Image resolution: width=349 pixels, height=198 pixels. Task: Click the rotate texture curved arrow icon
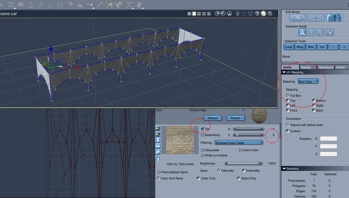point(158,152)
